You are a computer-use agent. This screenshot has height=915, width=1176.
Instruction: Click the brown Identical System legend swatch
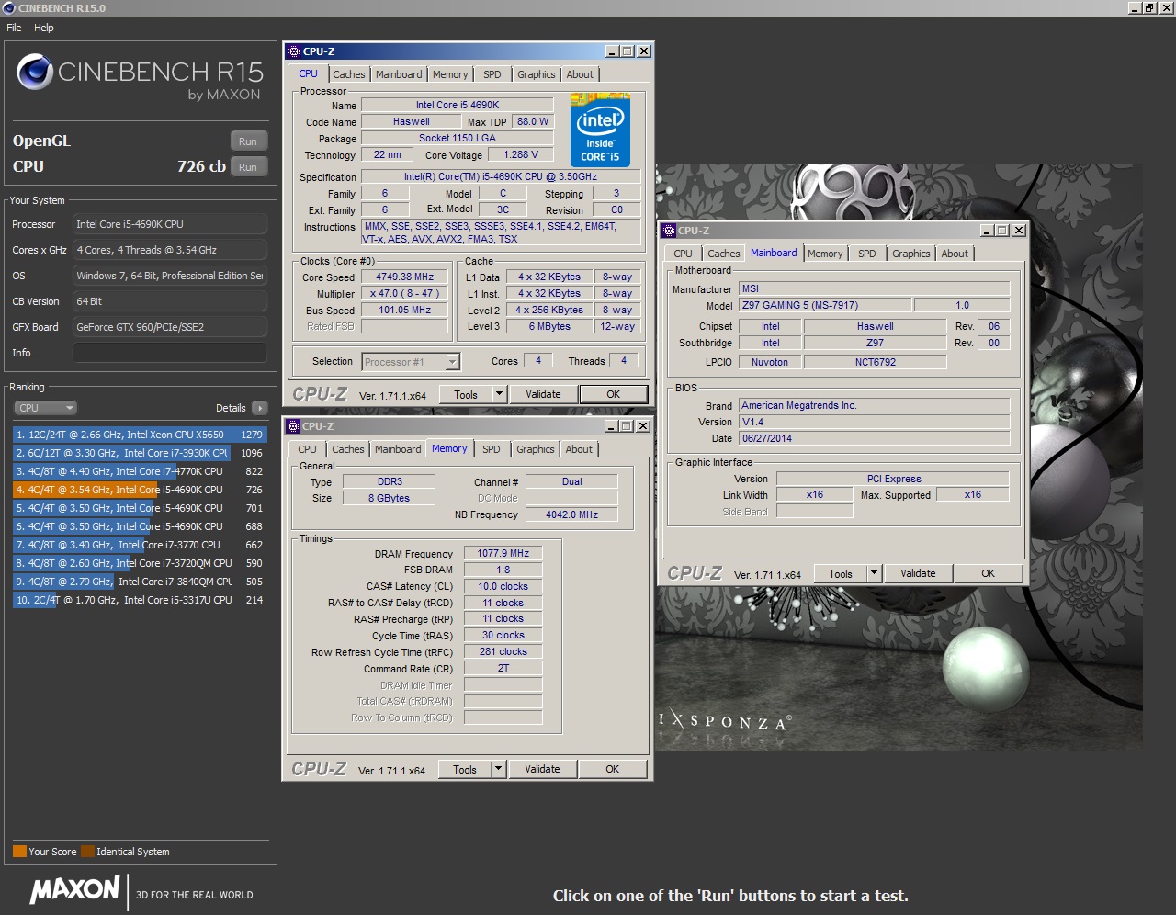click(87, 851)
